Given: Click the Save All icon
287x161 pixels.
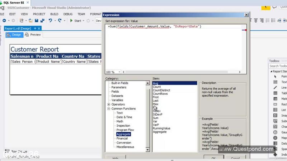Looking at the screenshot, I should coord(42,20).
